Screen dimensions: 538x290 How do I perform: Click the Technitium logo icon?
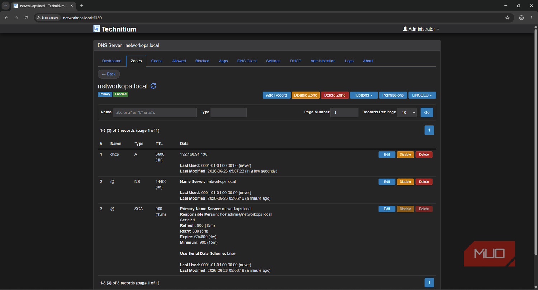[x=96, y=29]
